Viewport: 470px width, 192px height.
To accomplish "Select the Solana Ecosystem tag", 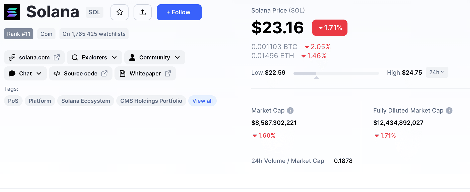I will [86, 101].
